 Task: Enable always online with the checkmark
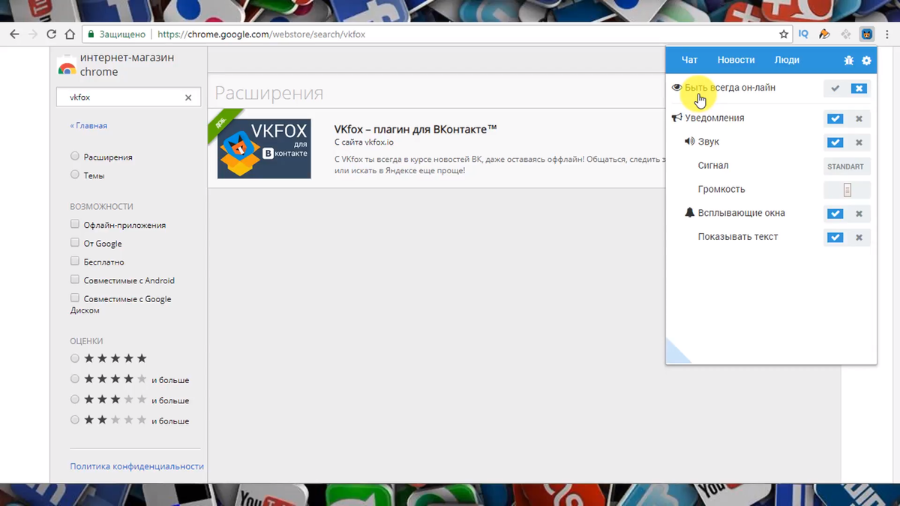click(835, 88)
